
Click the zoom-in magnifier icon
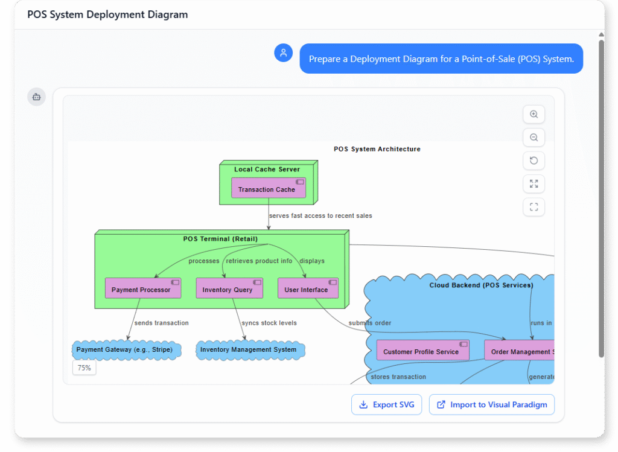point(534,114)
